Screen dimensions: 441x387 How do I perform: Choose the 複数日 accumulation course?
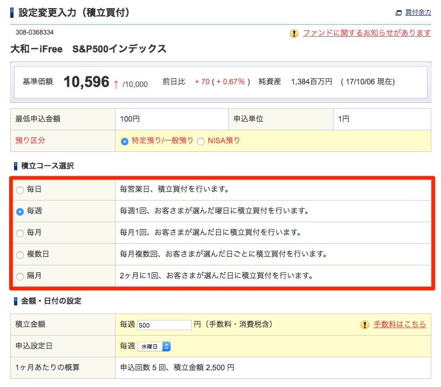(20, 255)
